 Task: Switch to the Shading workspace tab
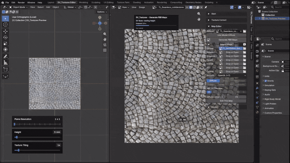coord(137,3)
